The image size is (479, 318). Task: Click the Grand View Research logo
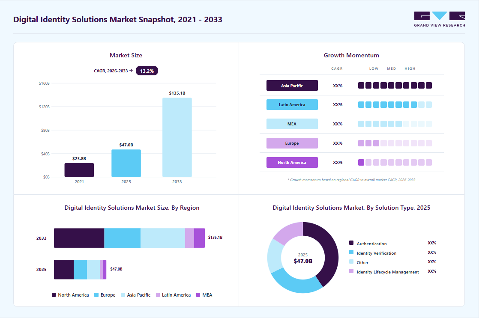439,19
